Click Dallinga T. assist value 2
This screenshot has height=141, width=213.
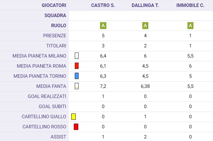145,137
